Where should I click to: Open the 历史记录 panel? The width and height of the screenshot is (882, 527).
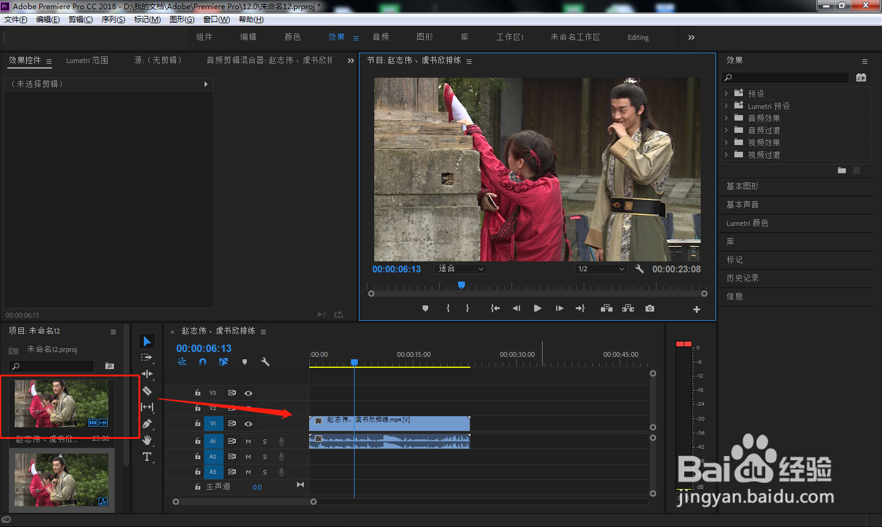742,278
